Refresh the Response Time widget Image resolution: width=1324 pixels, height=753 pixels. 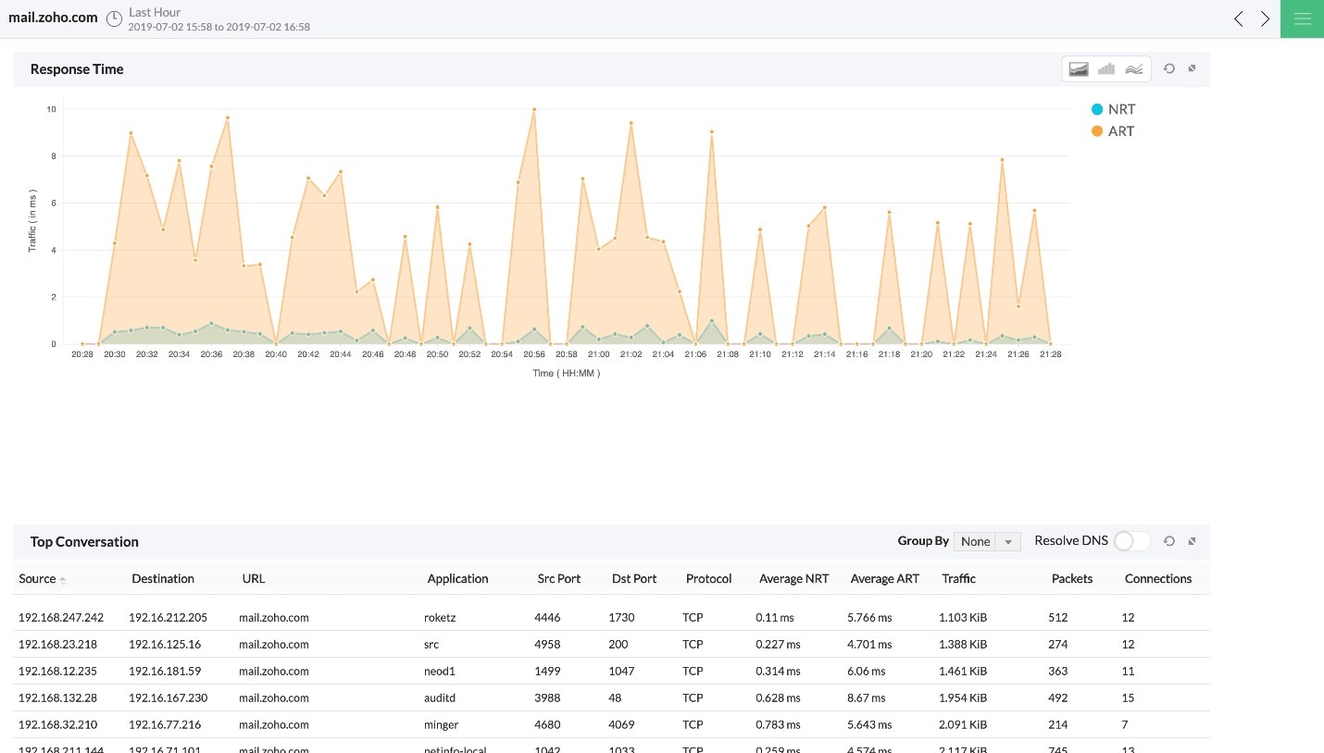tap(1169, 69)
